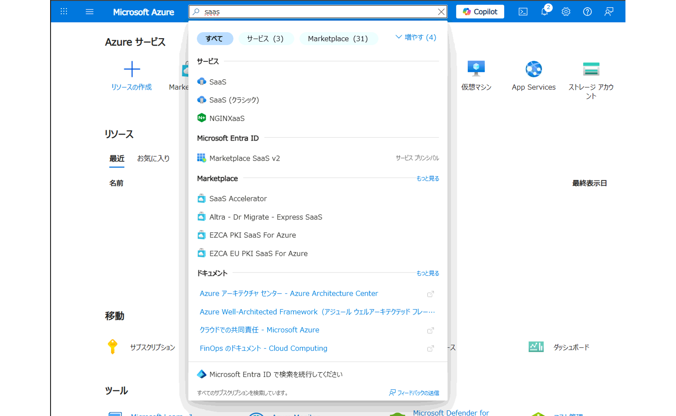The width and height of the screenshot is (676, 416).
Task: Open the portal hamburger menu
Action: coord(90,12)
